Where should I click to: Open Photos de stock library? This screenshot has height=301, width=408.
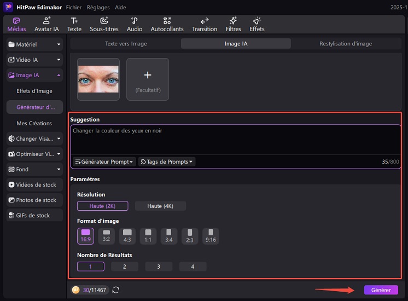pyautogui.click(x=34, y=200)
